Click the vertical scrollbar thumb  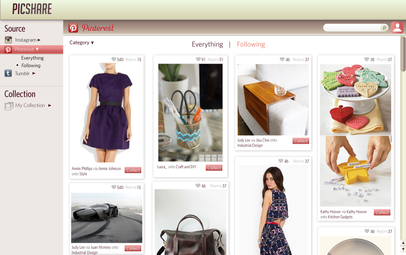tap(403, 54)
